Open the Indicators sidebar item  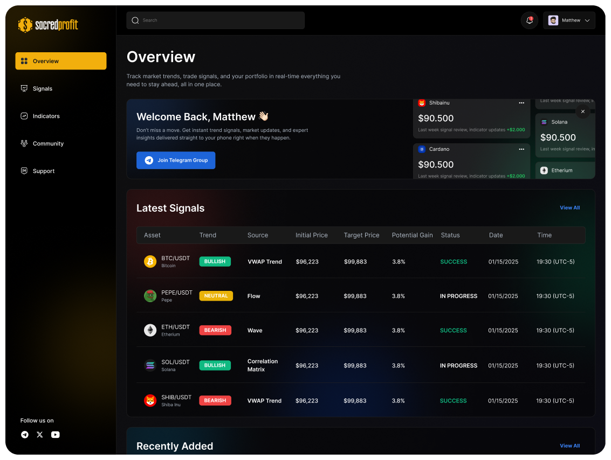coord(46,116)
